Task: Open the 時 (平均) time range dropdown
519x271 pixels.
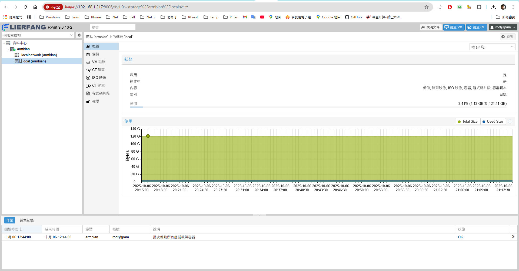Action: click(492, 47)
